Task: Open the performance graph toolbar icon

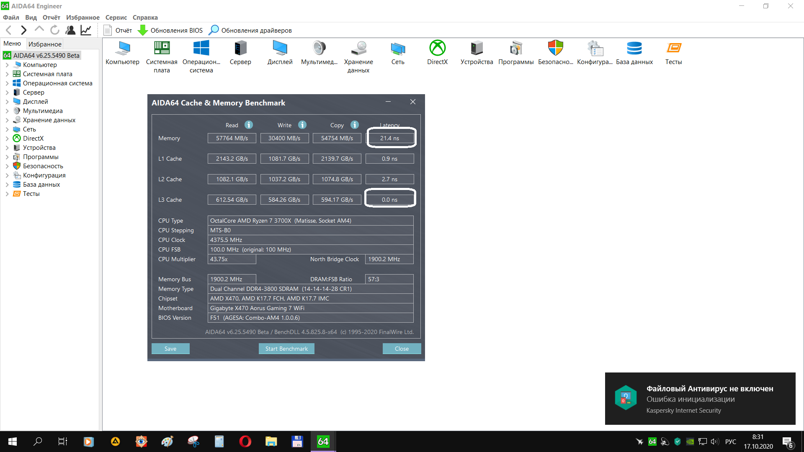Action: [86, 30]
